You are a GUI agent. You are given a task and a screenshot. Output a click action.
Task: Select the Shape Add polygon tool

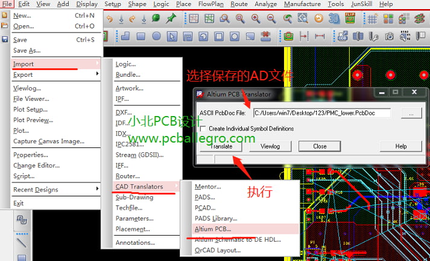pyautogui.click(x=125, y=36)
